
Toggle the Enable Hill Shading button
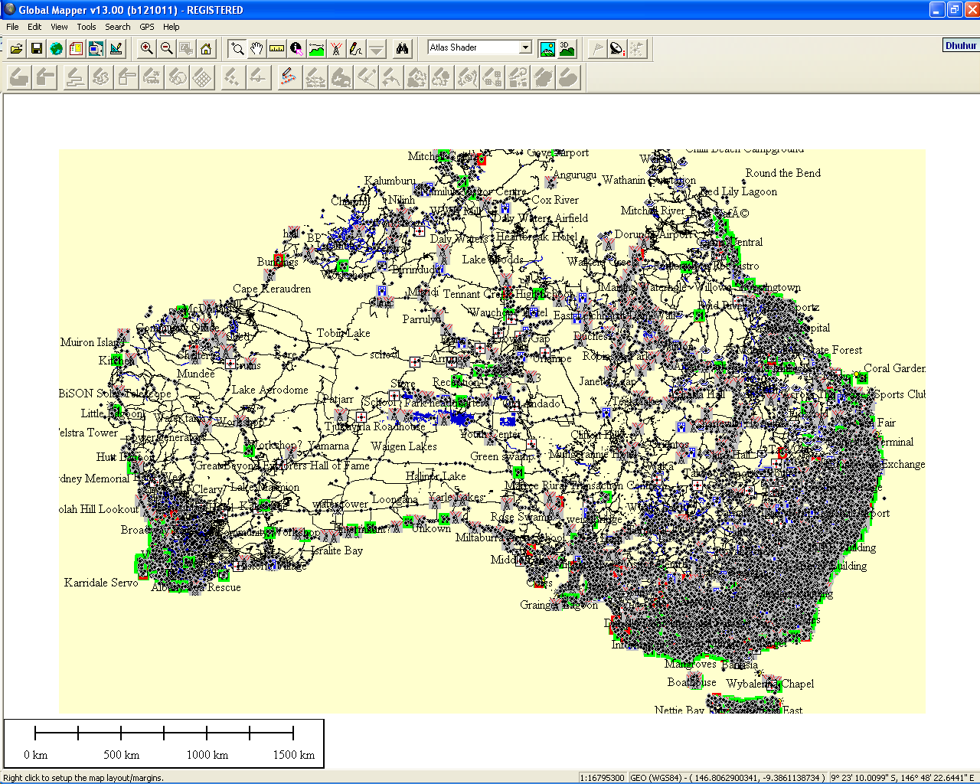[547, 49]
